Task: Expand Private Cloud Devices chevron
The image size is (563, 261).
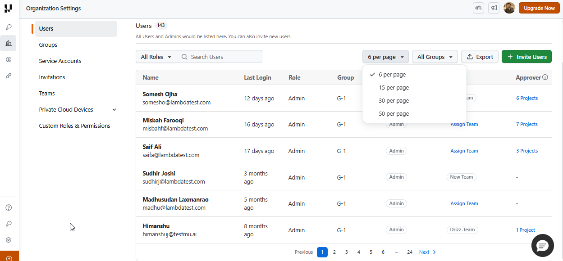Action: coord(114,110)
